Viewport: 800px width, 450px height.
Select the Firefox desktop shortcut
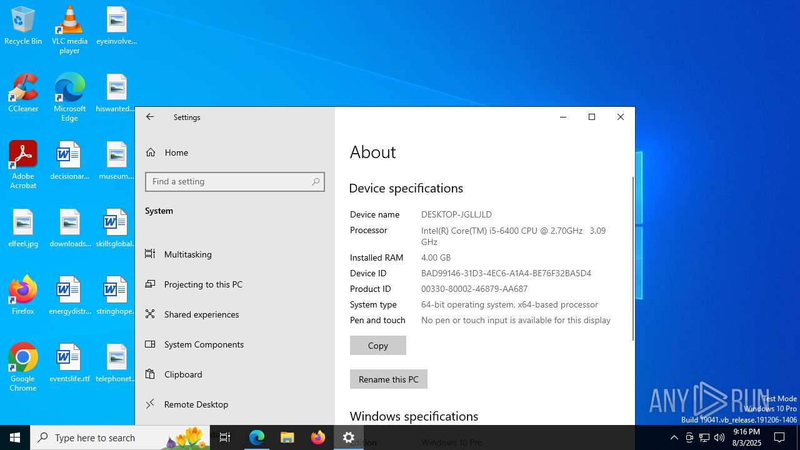point(23,295)
